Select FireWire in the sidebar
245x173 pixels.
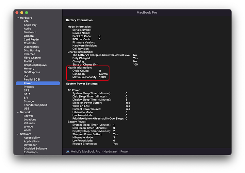29,61
